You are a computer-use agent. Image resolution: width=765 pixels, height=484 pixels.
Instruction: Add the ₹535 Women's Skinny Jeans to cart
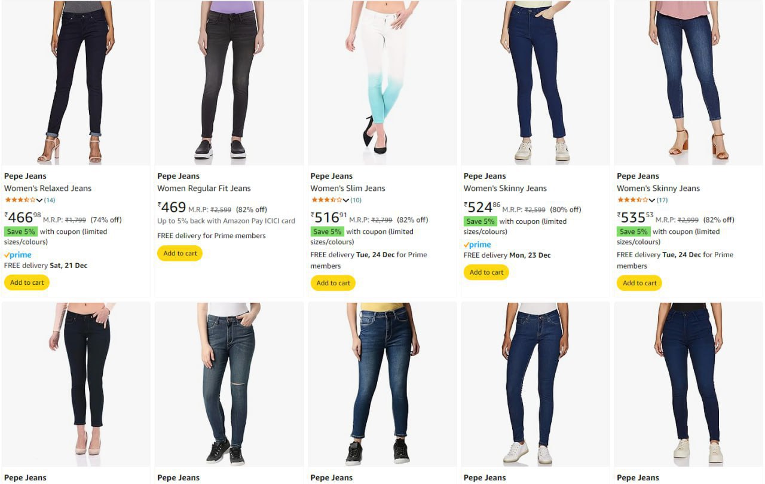[639, 283]
